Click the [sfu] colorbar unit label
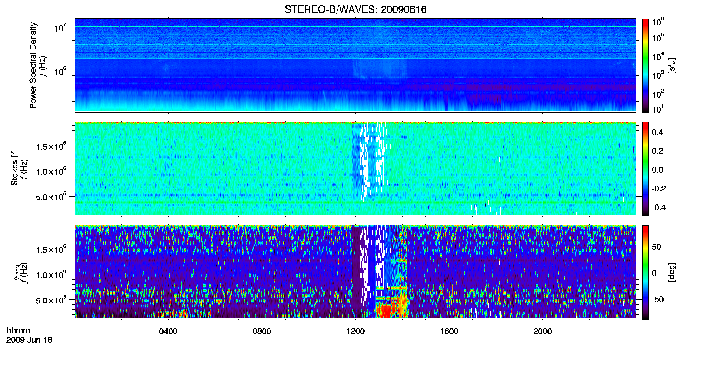711x366 pixels. 672,66
